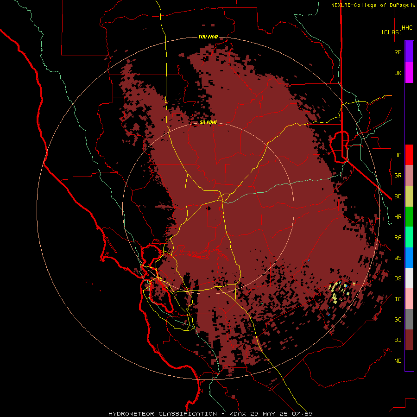
Task: Click the BD yellow legend swatch
Action: tap(409, 196)
